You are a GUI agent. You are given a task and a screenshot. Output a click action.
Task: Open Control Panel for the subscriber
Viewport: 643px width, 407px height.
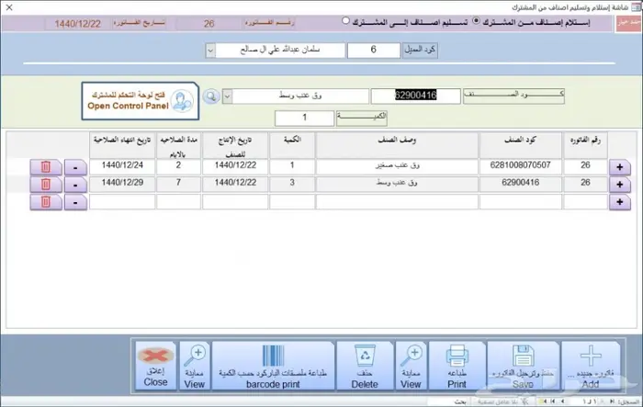tap(141, 101)
